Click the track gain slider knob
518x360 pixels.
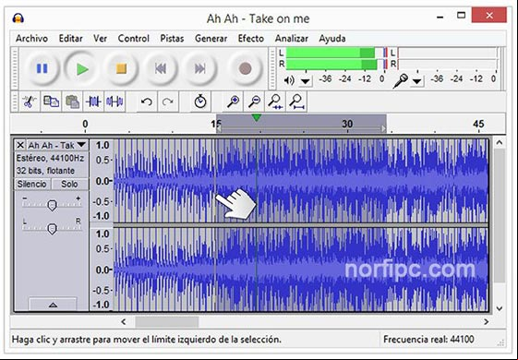click(52, 205)
